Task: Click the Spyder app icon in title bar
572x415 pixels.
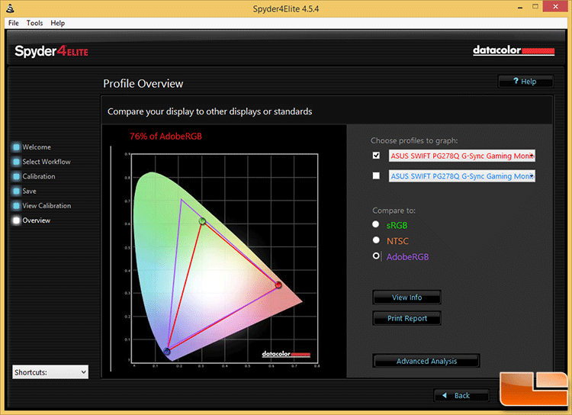Action: point(10,8)
